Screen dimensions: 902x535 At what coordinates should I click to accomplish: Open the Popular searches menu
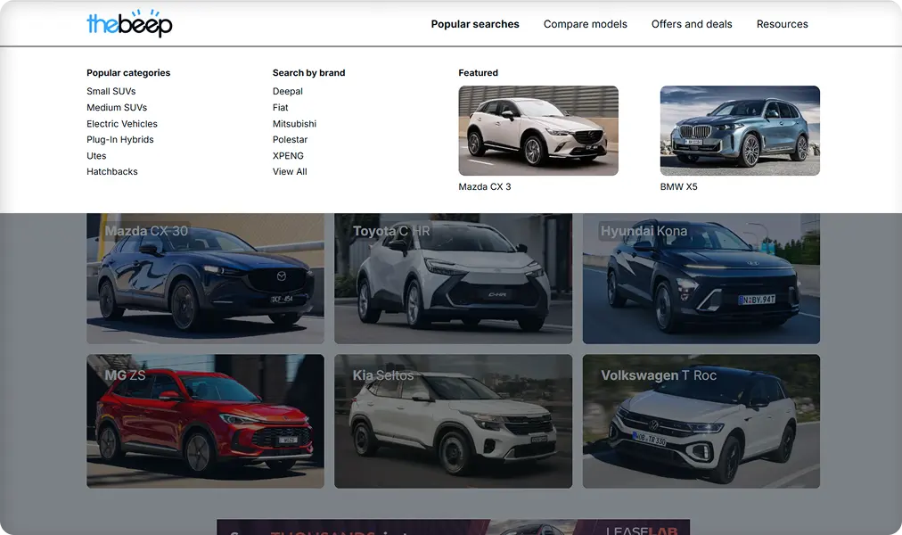point(475,24)
